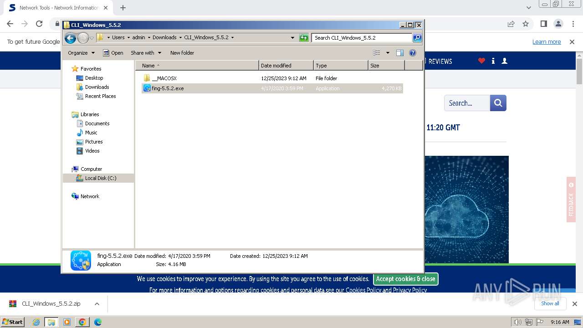Click New folder in toolbar
This screenshot has width=583, height=328.
click(182, 53)
